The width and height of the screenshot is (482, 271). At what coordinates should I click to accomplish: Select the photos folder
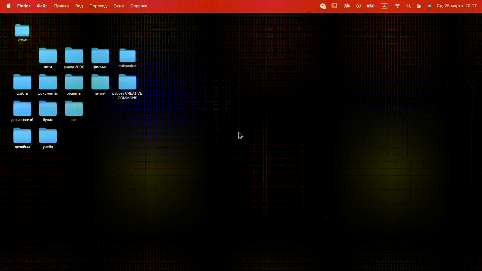click(22, 31)
